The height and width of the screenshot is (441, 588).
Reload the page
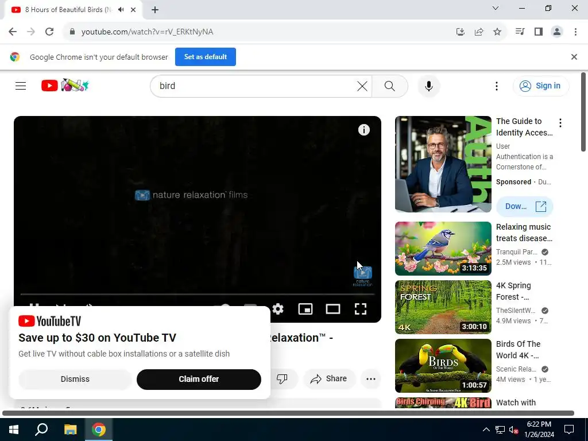tap(49, 32)
